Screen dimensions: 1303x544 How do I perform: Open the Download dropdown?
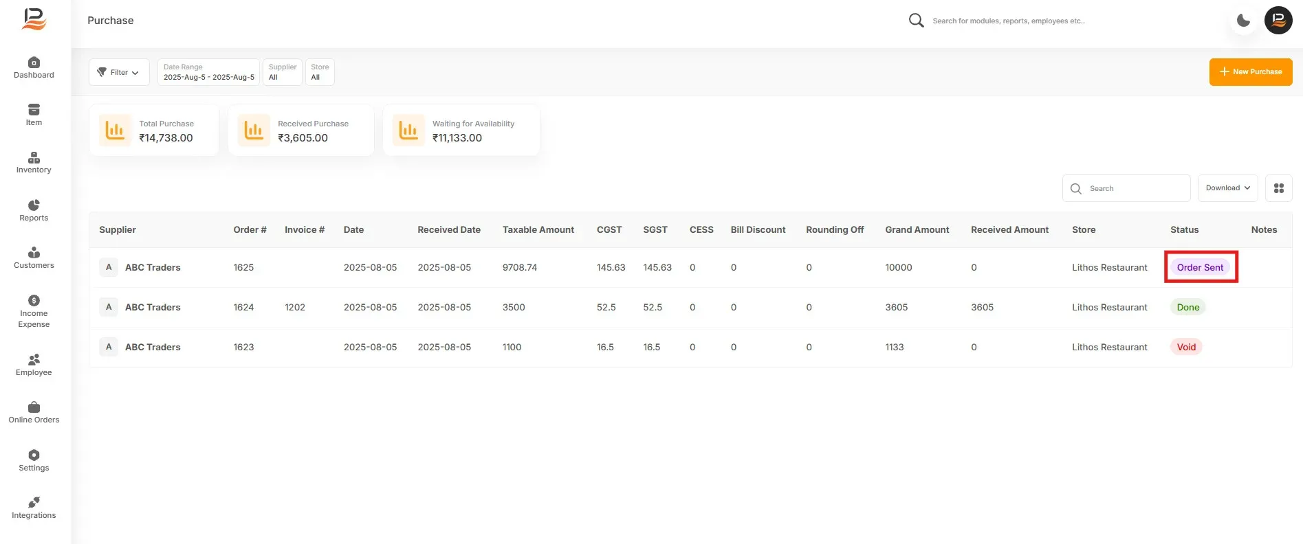click(x=1228, y=188)
